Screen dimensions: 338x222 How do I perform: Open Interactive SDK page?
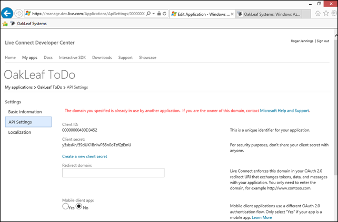pos(73,58)
